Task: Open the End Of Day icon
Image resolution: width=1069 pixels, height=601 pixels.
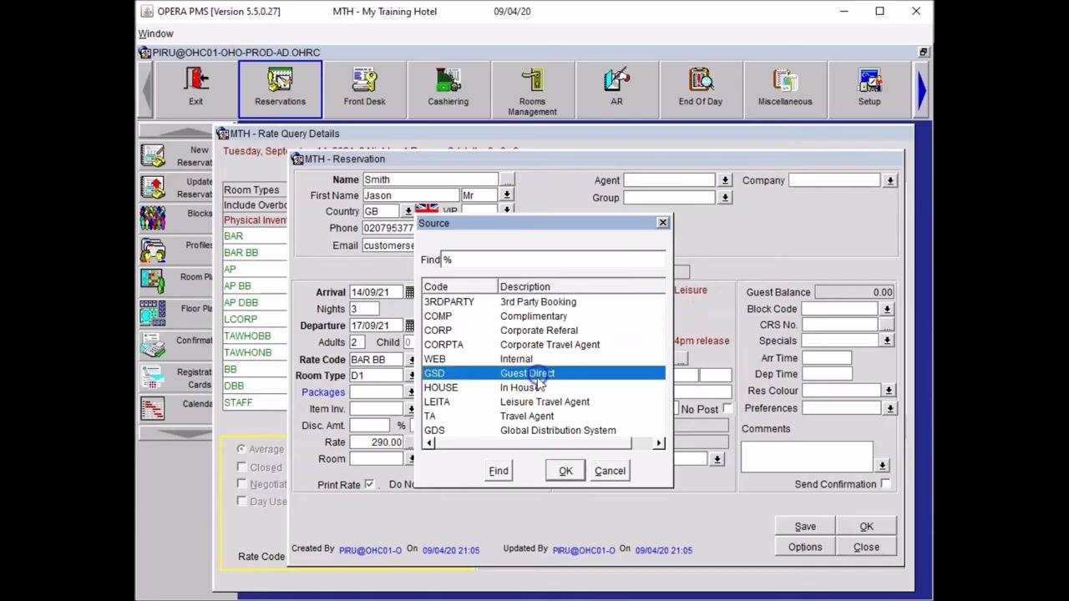Action: (700, 82)
